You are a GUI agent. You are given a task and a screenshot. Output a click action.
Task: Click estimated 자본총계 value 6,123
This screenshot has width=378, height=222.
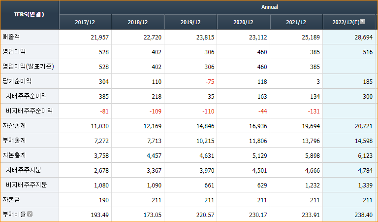tap(365, 156)
